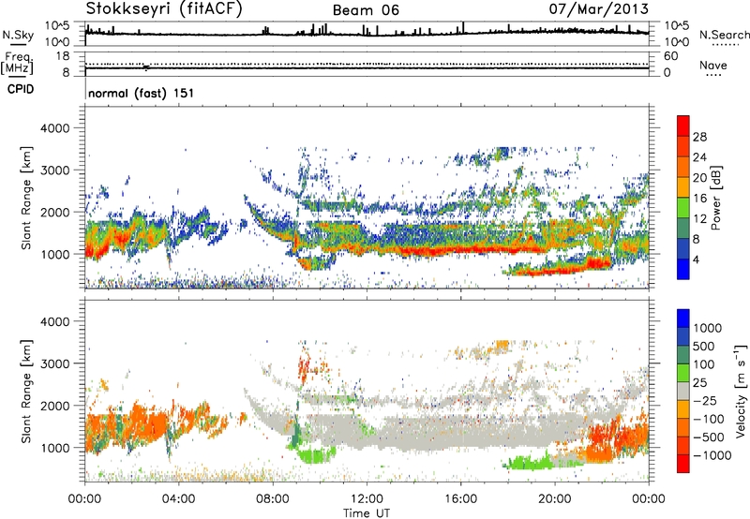The width and height of the screenshot is (750, 519).
Task: Pick the light green segment of power color bar
Action: click(683, 208)
